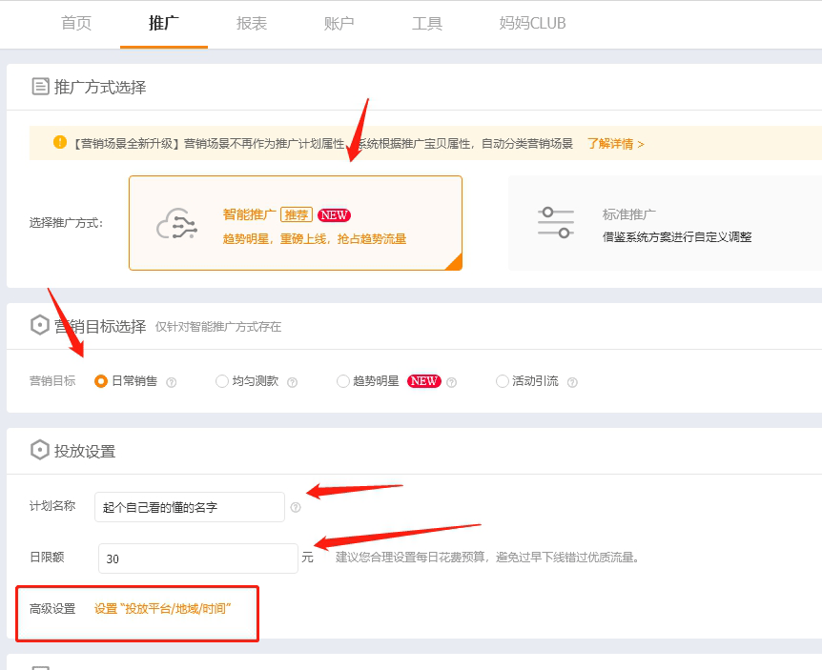The height and width of the screenshot is (670, 822).
Task: Click help icon beside 计划名称 field
Action: 296,508
